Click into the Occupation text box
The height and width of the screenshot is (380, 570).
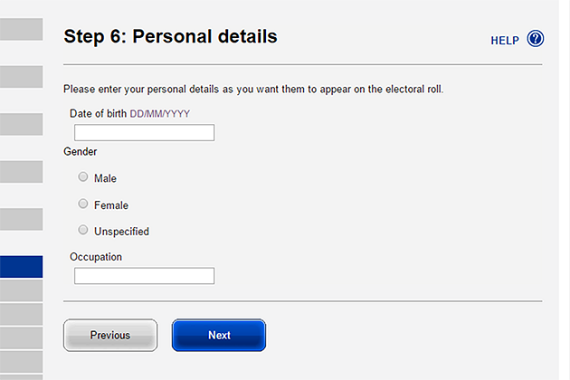click(x=145, y=276)
